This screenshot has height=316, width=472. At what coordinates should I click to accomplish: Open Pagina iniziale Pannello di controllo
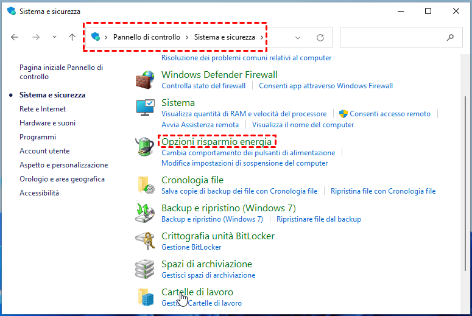pyautogui.click(x=61, y=72)
